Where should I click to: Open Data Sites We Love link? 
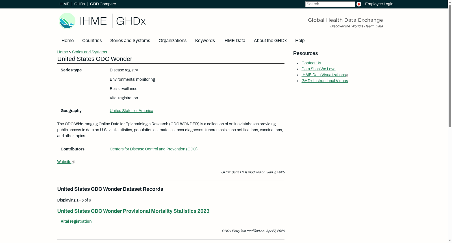(x=318, y=69)
